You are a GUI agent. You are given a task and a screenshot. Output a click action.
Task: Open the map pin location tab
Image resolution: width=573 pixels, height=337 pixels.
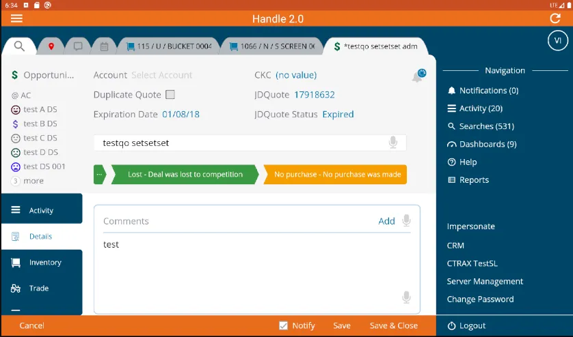coord(51,46)
